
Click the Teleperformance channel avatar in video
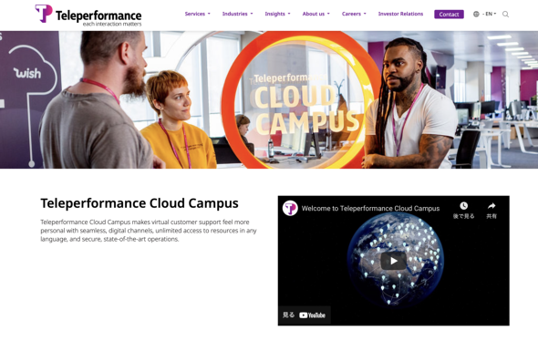coord(290,208)
